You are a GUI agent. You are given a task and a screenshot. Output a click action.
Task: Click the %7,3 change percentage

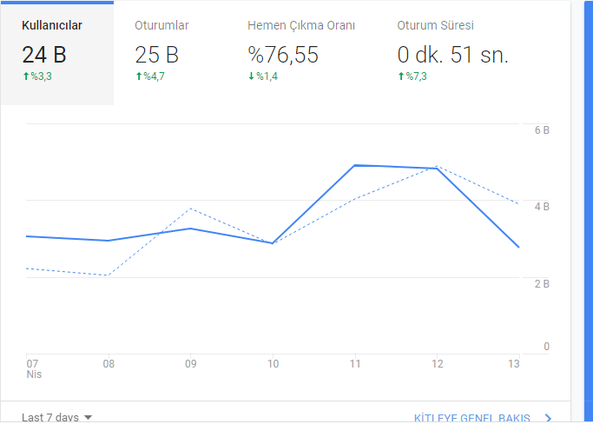click(x=417, y=76)
